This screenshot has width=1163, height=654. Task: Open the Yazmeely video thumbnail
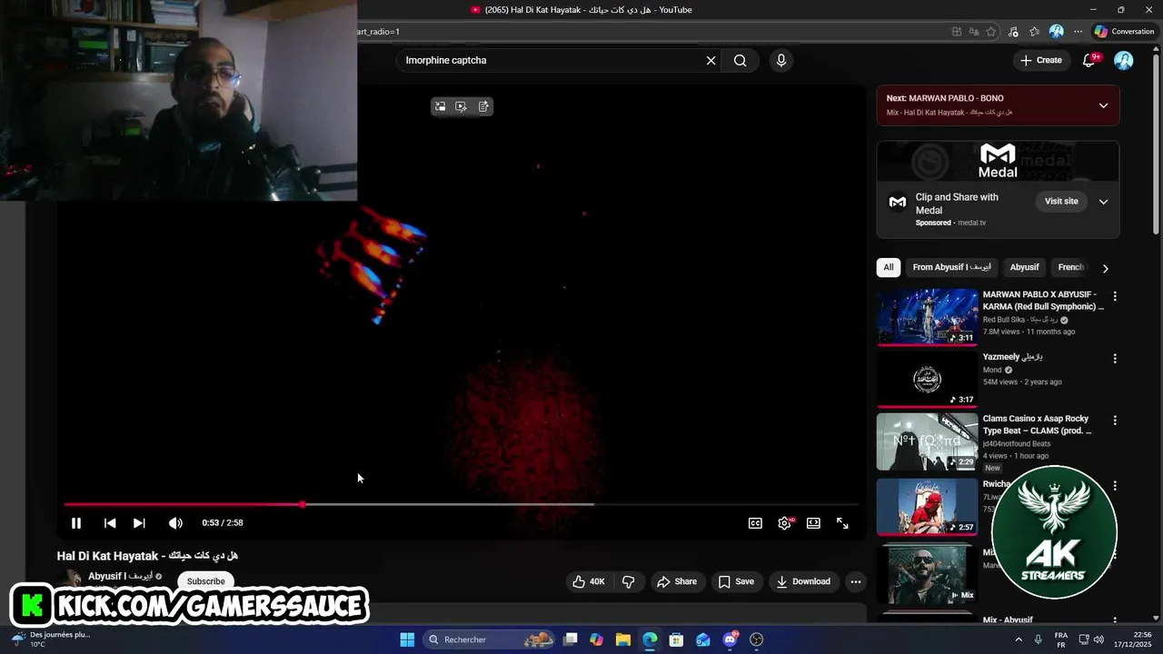(927, 379)
